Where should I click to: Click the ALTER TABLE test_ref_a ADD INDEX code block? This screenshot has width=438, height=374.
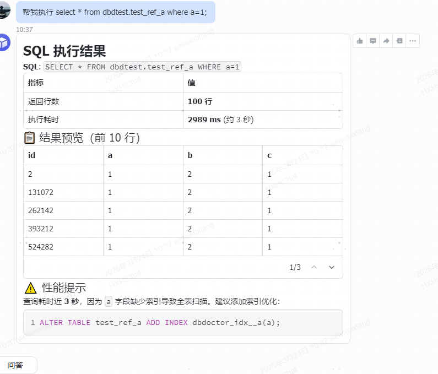click(x=183, y=322)
